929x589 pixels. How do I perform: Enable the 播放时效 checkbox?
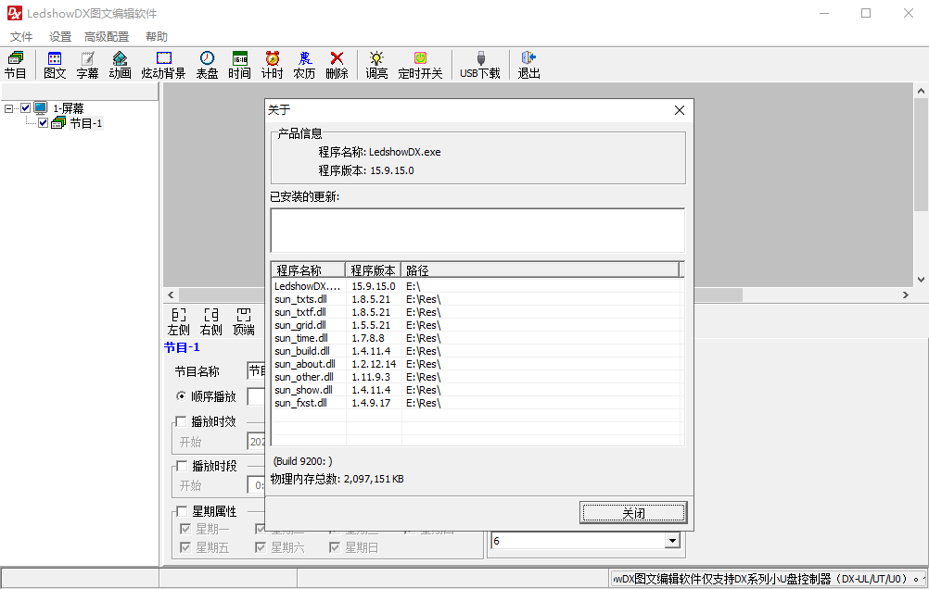[181, 421]
